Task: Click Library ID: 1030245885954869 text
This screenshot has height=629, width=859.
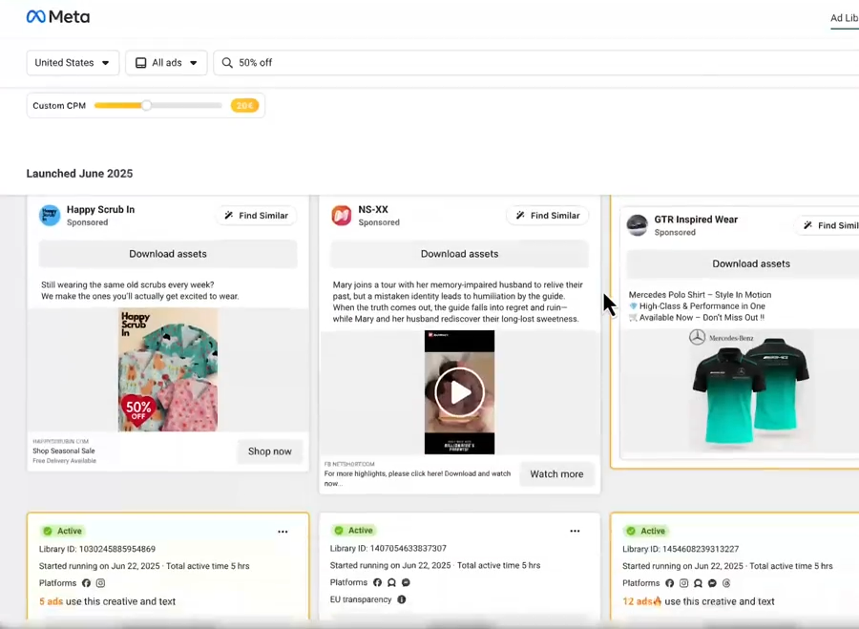Action: coord(97,549)
